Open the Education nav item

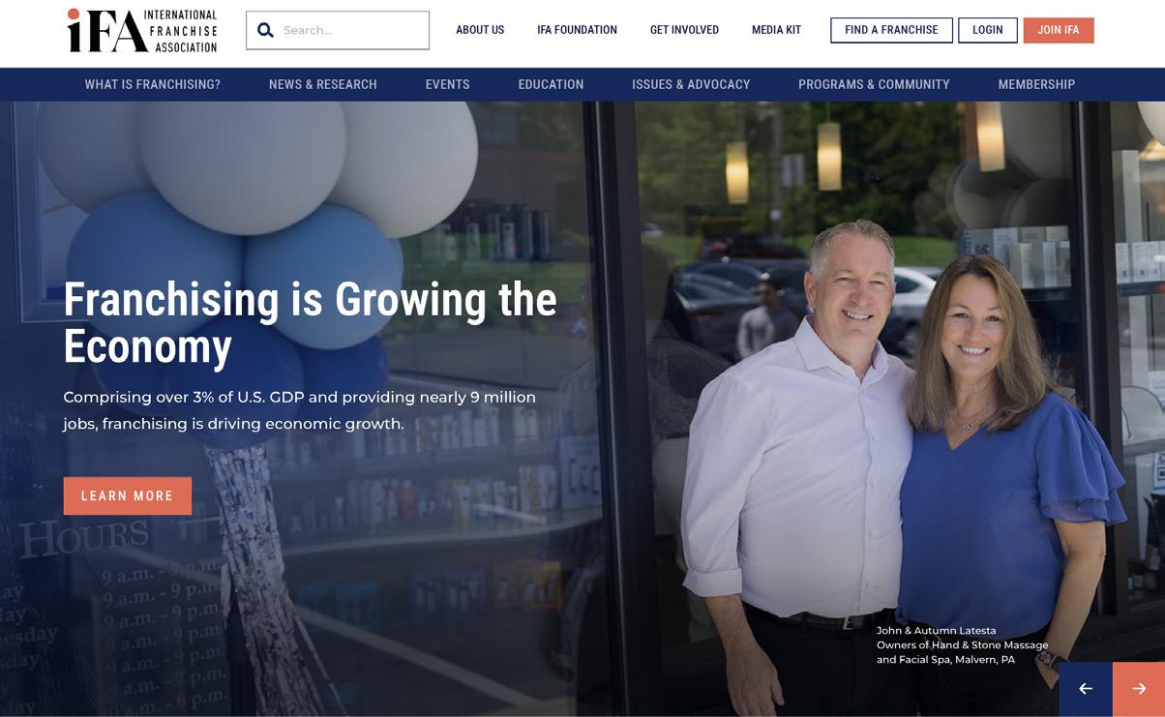point(551,84)
